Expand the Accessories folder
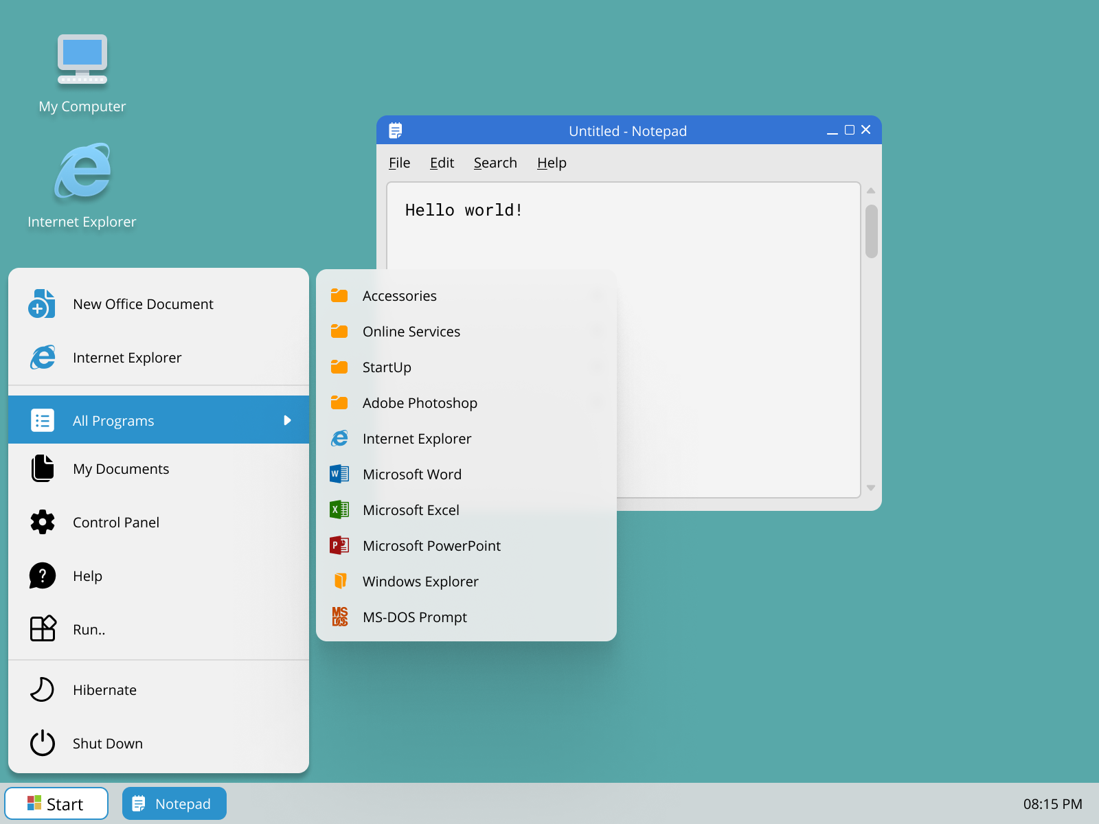The height and width of the screenshot is (824, 1099). coord(399,295)
